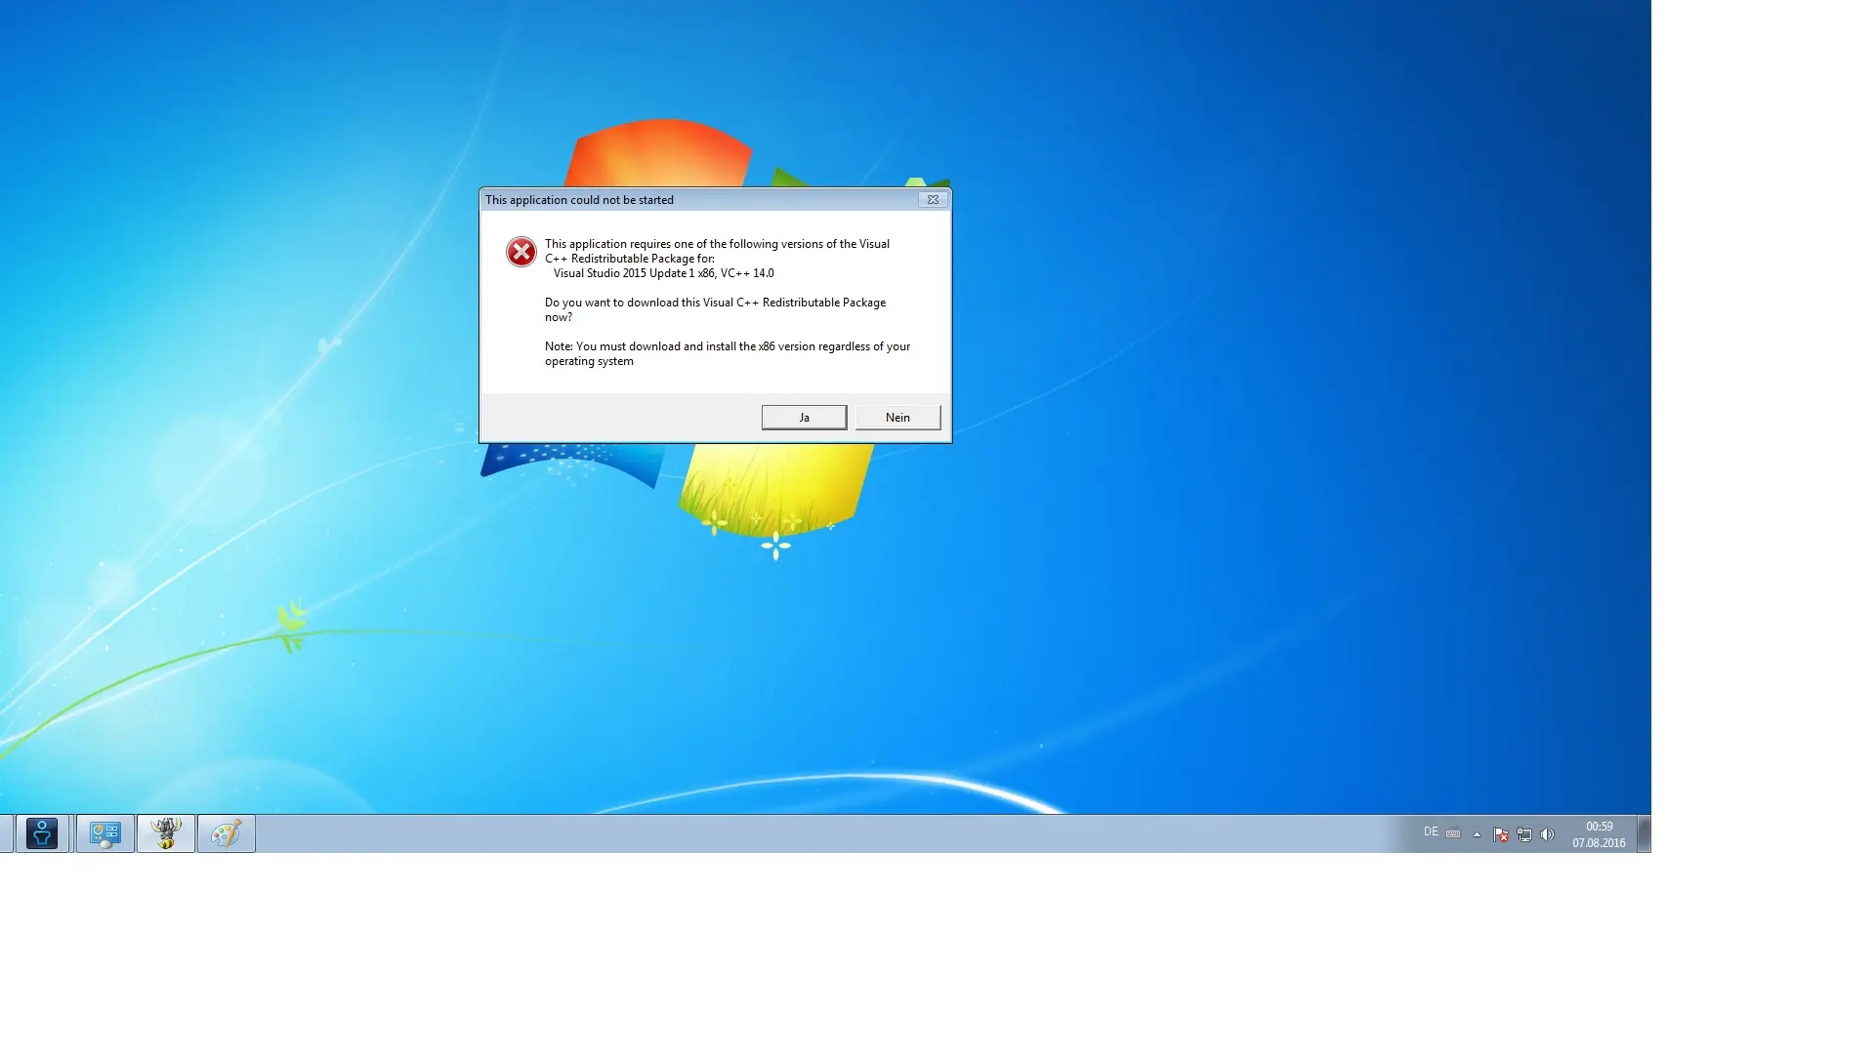Click the Ja button in the dialog
1875x1054 pixels.
click(804, 418)
